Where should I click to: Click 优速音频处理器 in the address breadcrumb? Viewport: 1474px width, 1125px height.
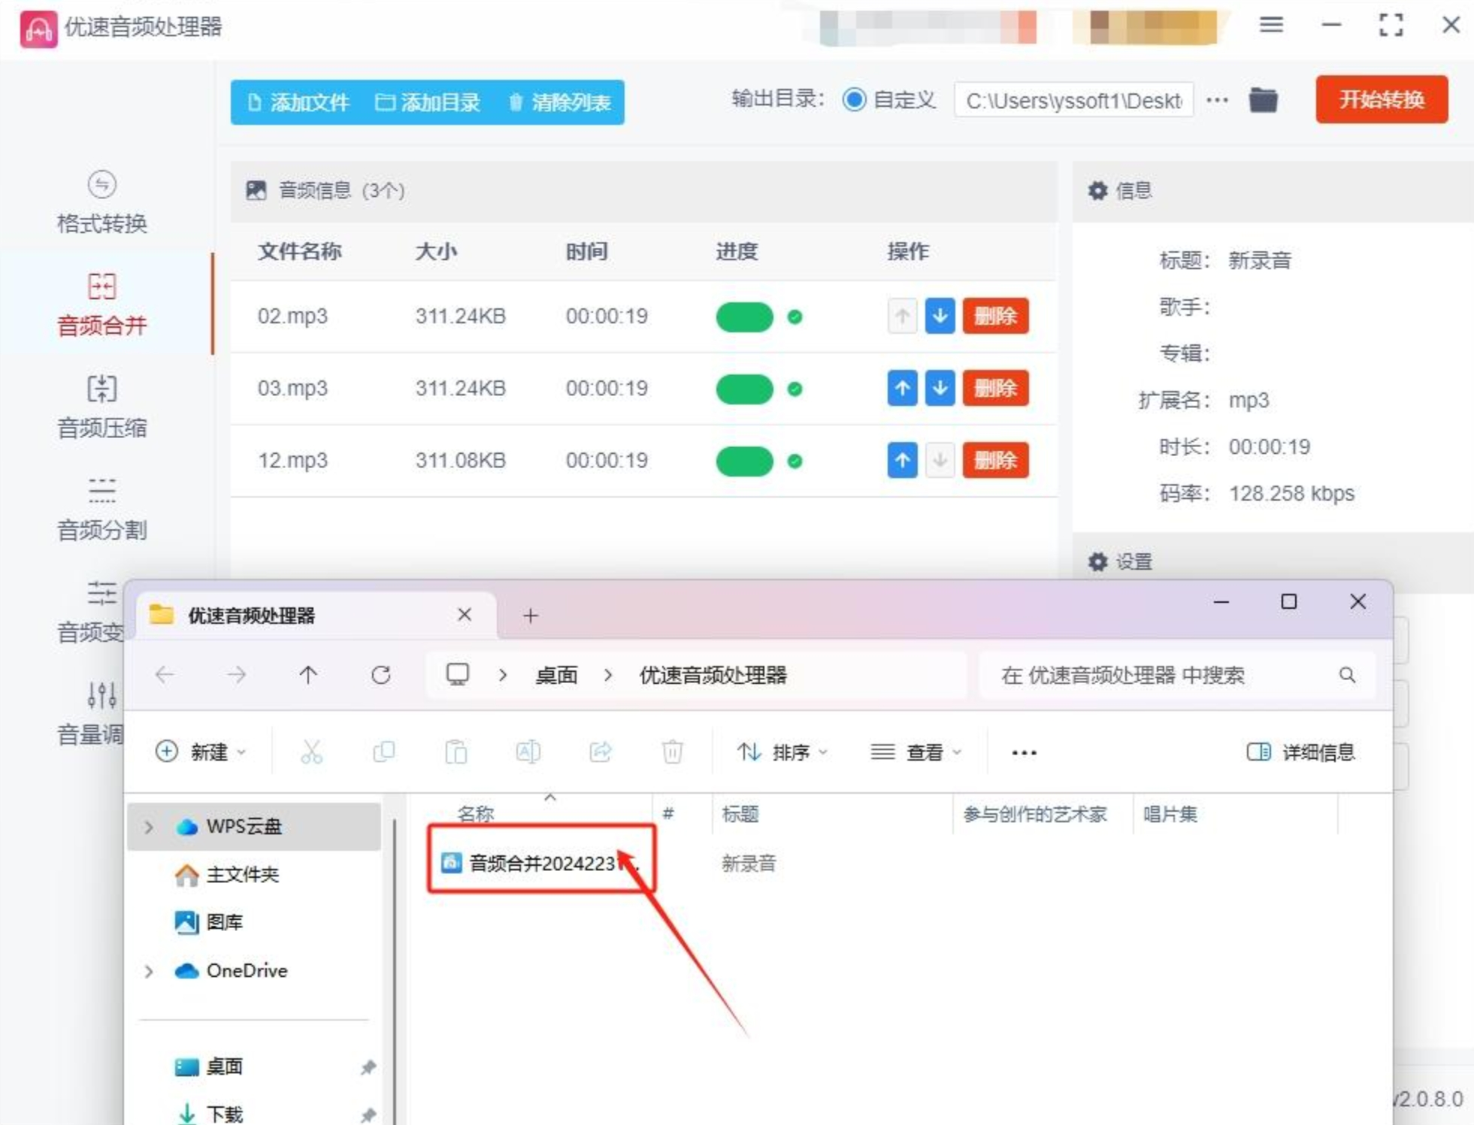pyautogui.click(x=713, y=676)
